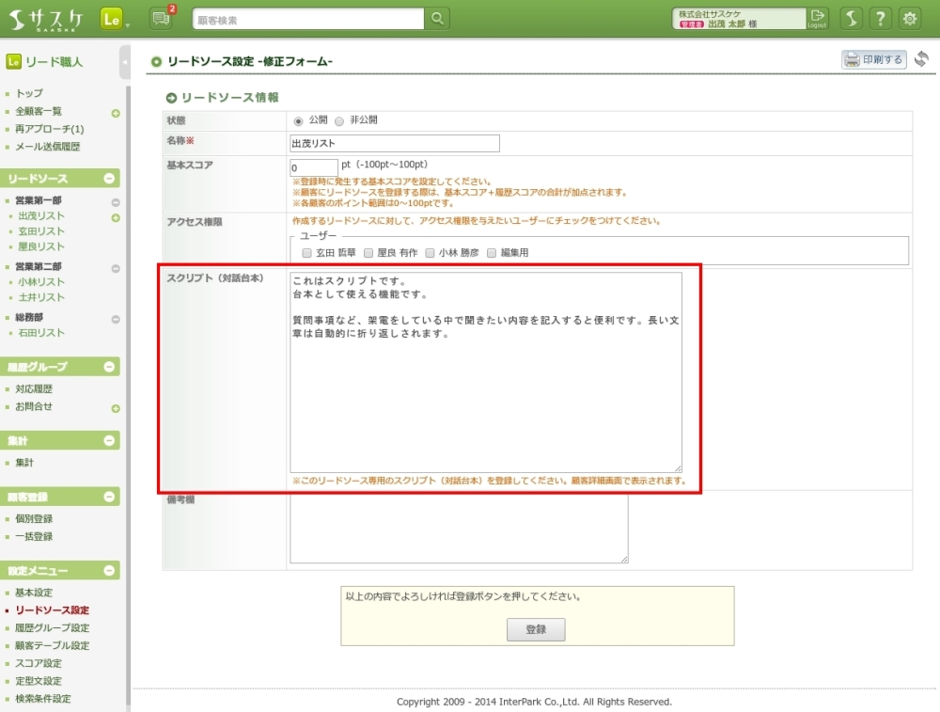Focus the 顧客検索 search field
940x712 pixels.
coord(308,19)
